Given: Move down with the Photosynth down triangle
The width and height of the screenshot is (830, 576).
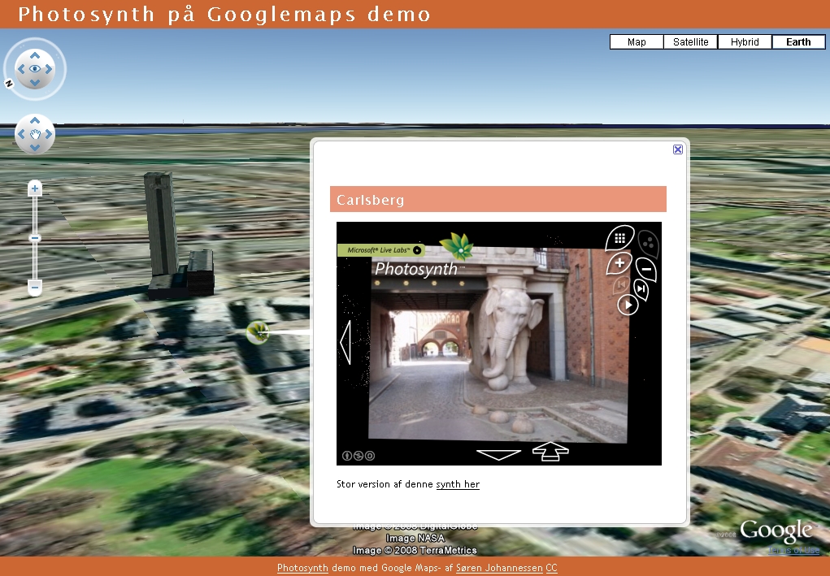Looking at the screenshot, I should click(x=498, y=455).
